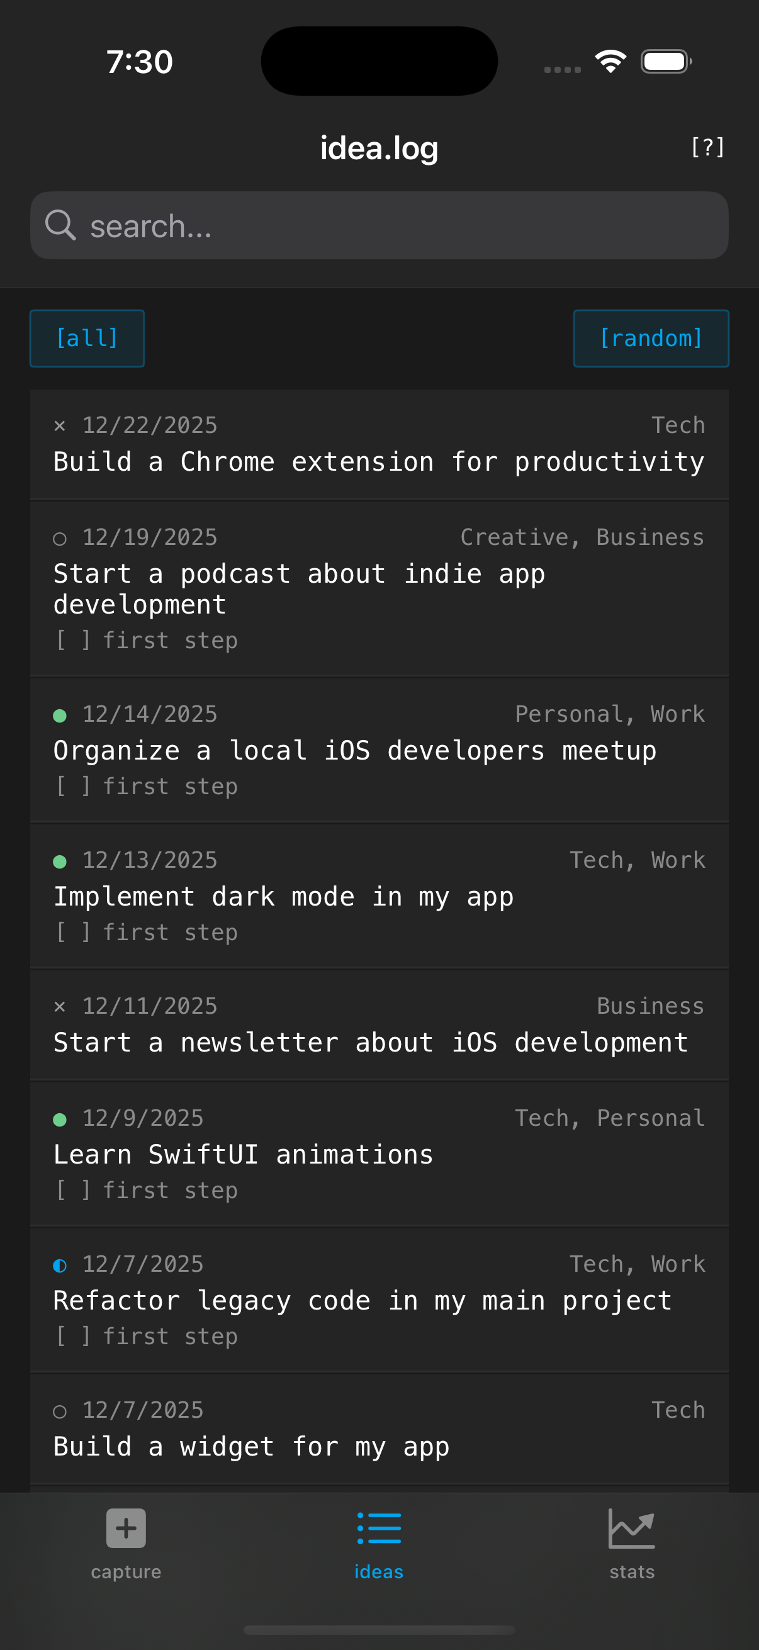Tap the × status marker on the Chrome extension idea
This screenshot has height=1650, width=759.
click(61, 425)
